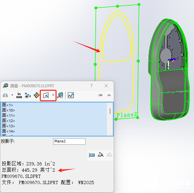The width and height of the screenshot is (194, 193).
Task: Click the 总面积: 445.29 英寸^2 result text
Action: [x=28, y=170]
